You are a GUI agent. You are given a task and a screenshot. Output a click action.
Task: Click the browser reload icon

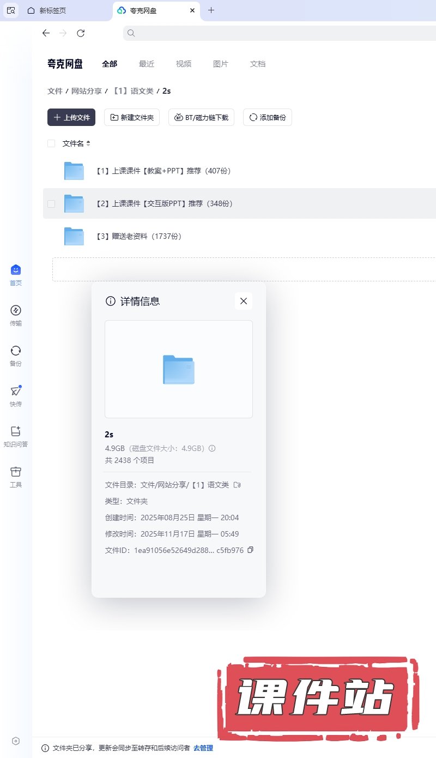point(81,33)
